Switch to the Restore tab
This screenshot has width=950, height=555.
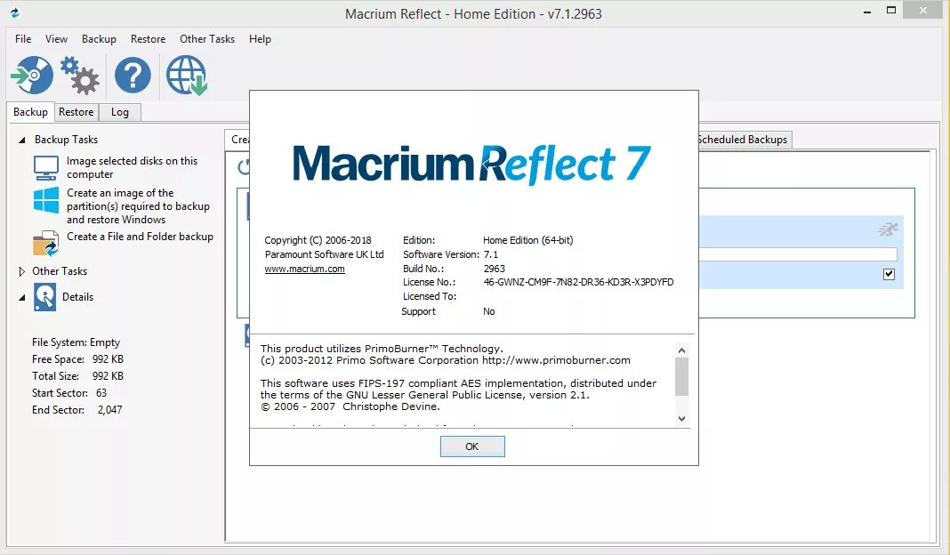click(76, 112)
